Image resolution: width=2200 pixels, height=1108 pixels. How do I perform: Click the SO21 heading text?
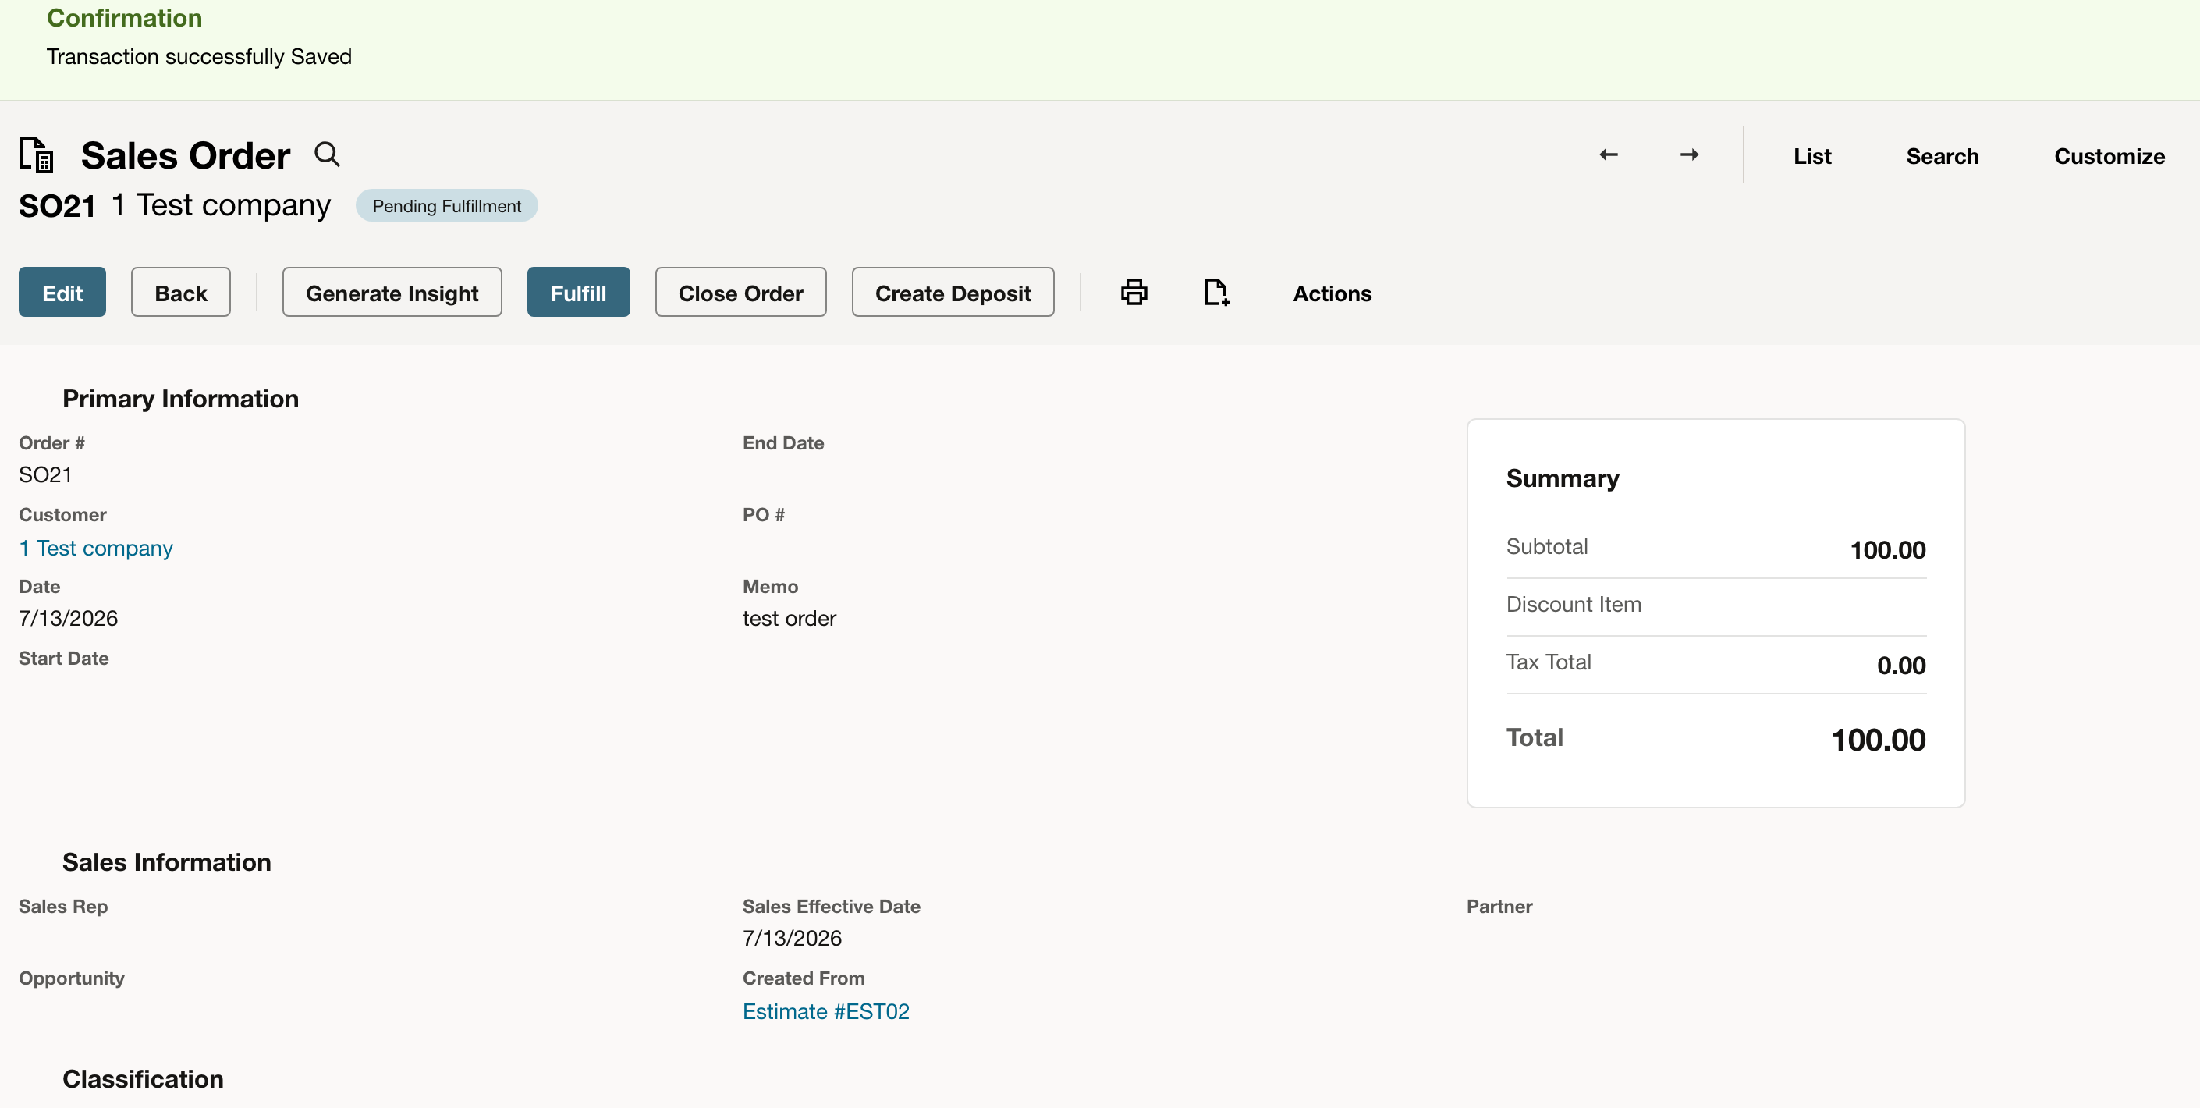pos(57,206)
